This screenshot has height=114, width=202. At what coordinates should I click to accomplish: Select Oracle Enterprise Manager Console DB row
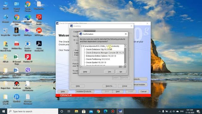click(x=105, y=53)
